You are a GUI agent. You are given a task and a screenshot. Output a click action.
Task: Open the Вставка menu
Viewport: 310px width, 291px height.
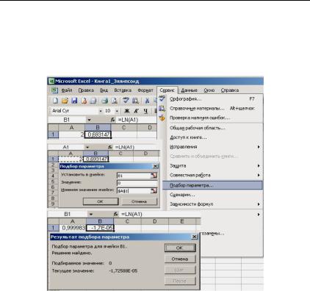click(x=123, y=90)
